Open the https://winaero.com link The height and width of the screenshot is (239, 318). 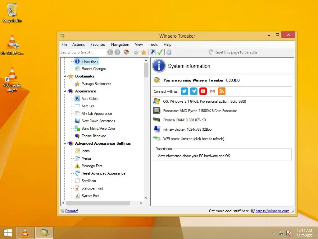[272, 211]
